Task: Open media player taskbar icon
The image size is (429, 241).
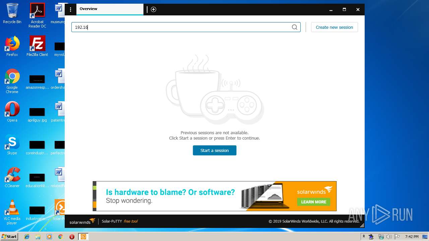Action: click(49, 237)
